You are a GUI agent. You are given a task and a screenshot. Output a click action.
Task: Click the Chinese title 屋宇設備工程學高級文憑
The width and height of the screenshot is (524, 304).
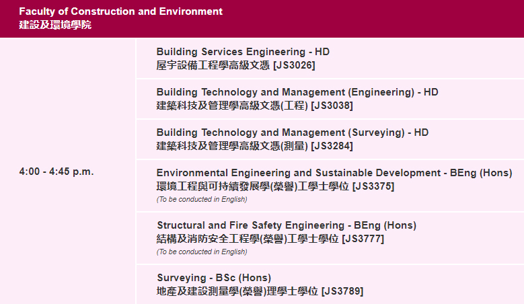tap(213, 65)
